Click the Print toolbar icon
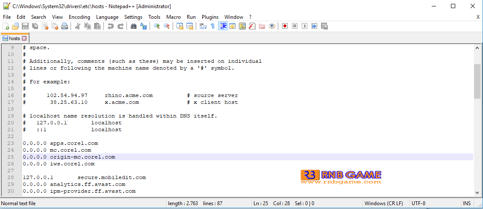Screen dimensions: 483x209 (65, 26)
